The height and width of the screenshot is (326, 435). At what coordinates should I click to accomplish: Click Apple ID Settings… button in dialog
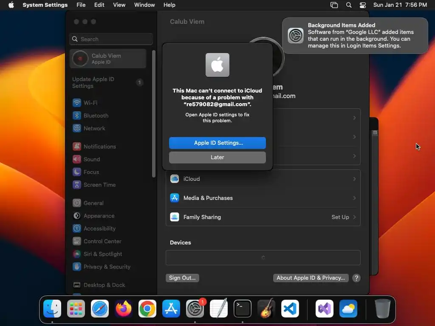(x=217, y=143)
